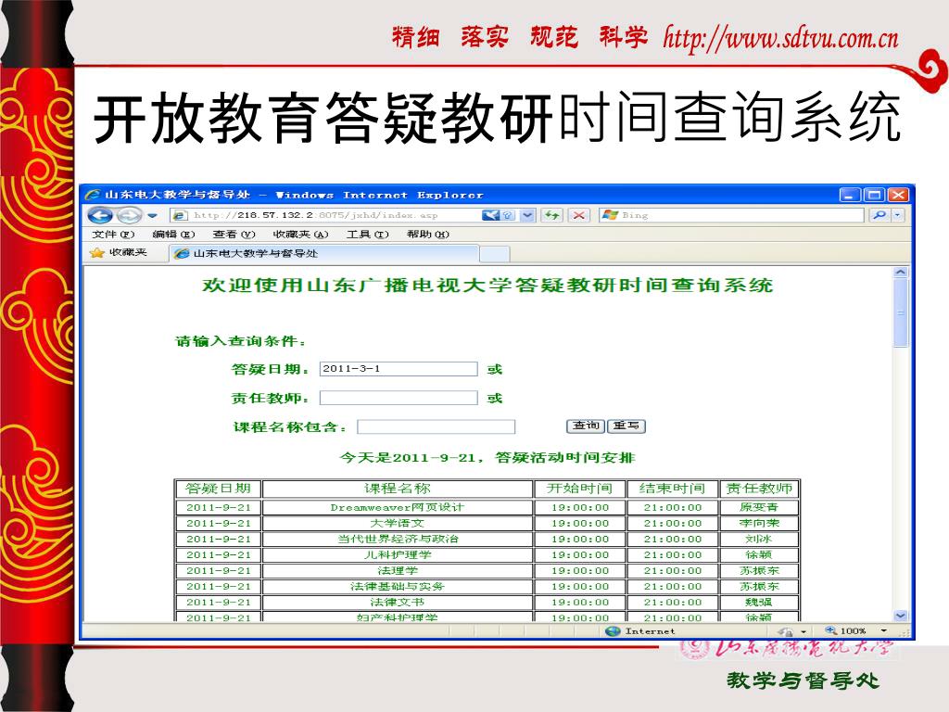Viewport: 949px width, 712px height.
Task: Click the 法律基础与实务 course cell
Action: click(x=397, y=586)
